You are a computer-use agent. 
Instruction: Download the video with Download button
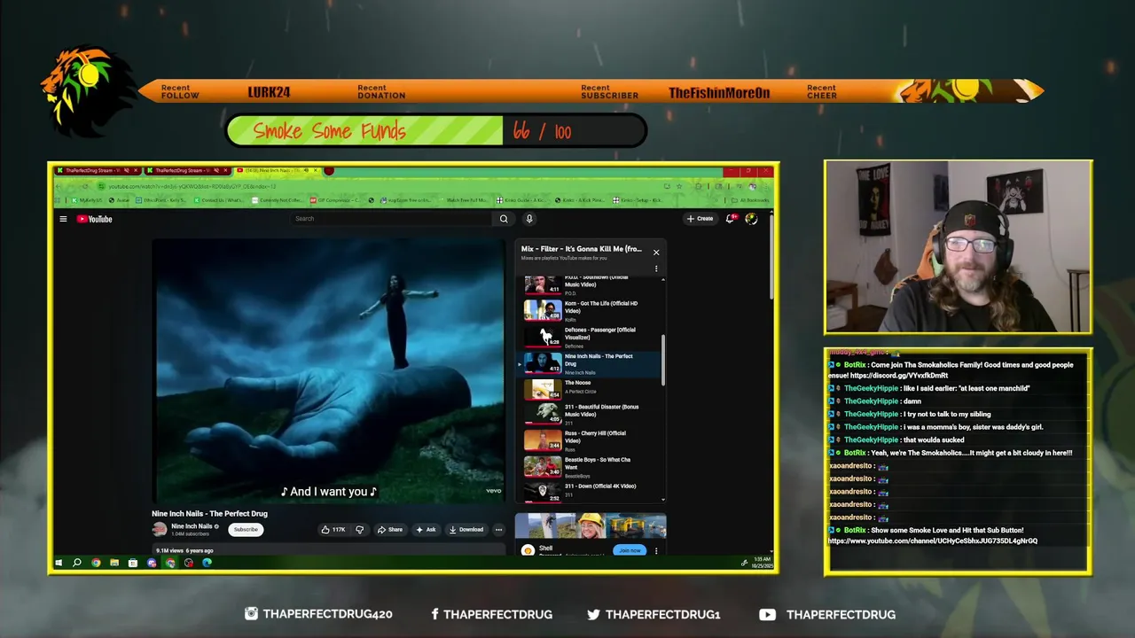tap(466, 530)
